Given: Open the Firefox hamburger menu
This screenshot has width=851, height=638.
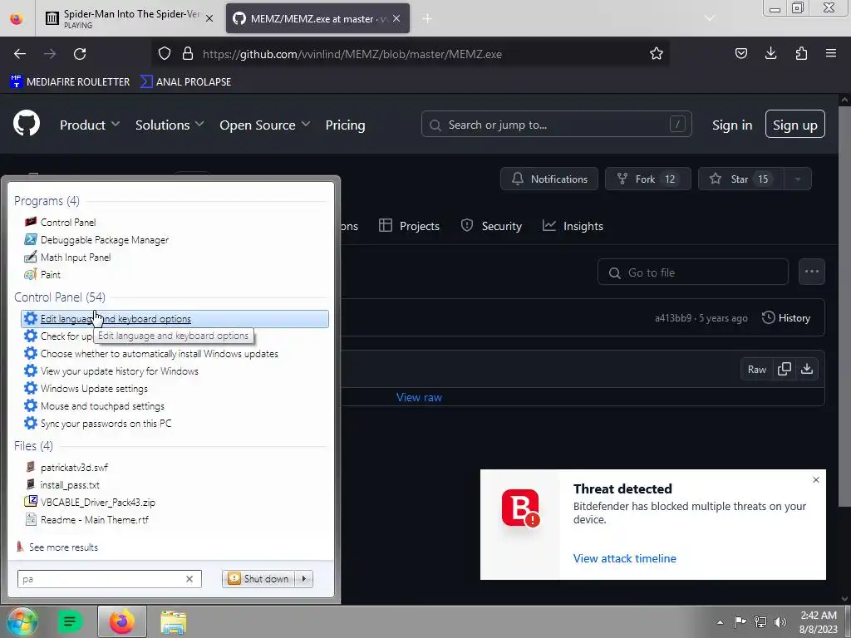Looking at the screenshot, I should tap(831, 54).
